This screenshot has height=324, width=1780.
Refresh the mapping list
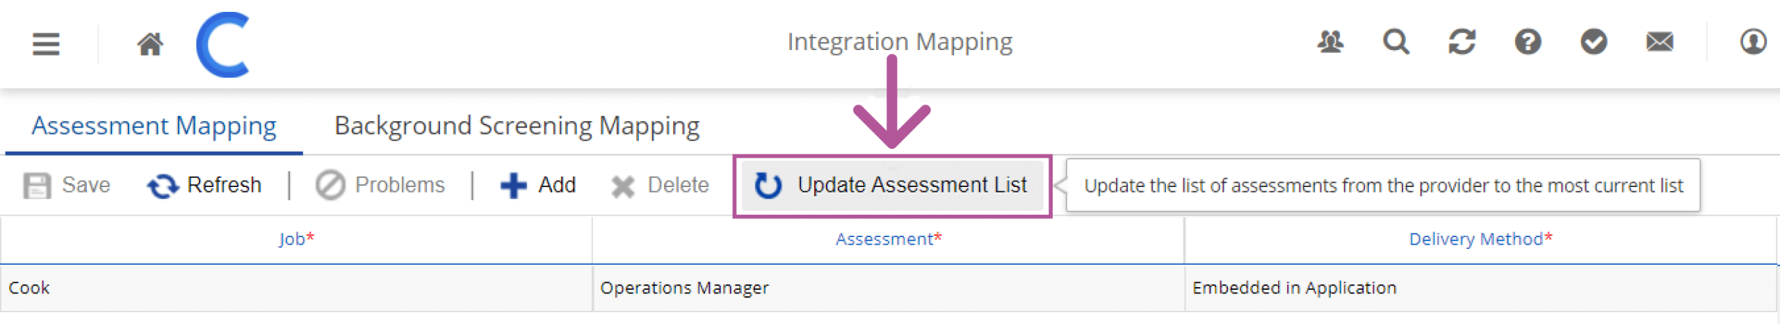click(204, 186)
